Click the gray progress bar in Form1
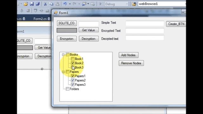 pos(67,30)
